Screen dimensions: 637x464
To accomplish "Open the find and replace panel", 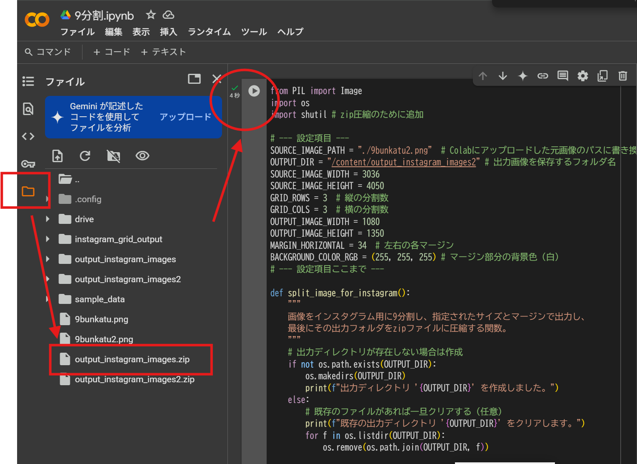I will pos(28,109).
